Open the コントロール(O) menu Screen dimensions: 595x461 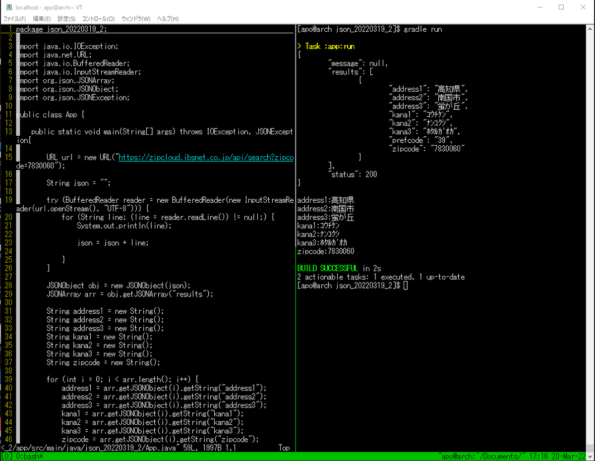[x=98, y=19]
